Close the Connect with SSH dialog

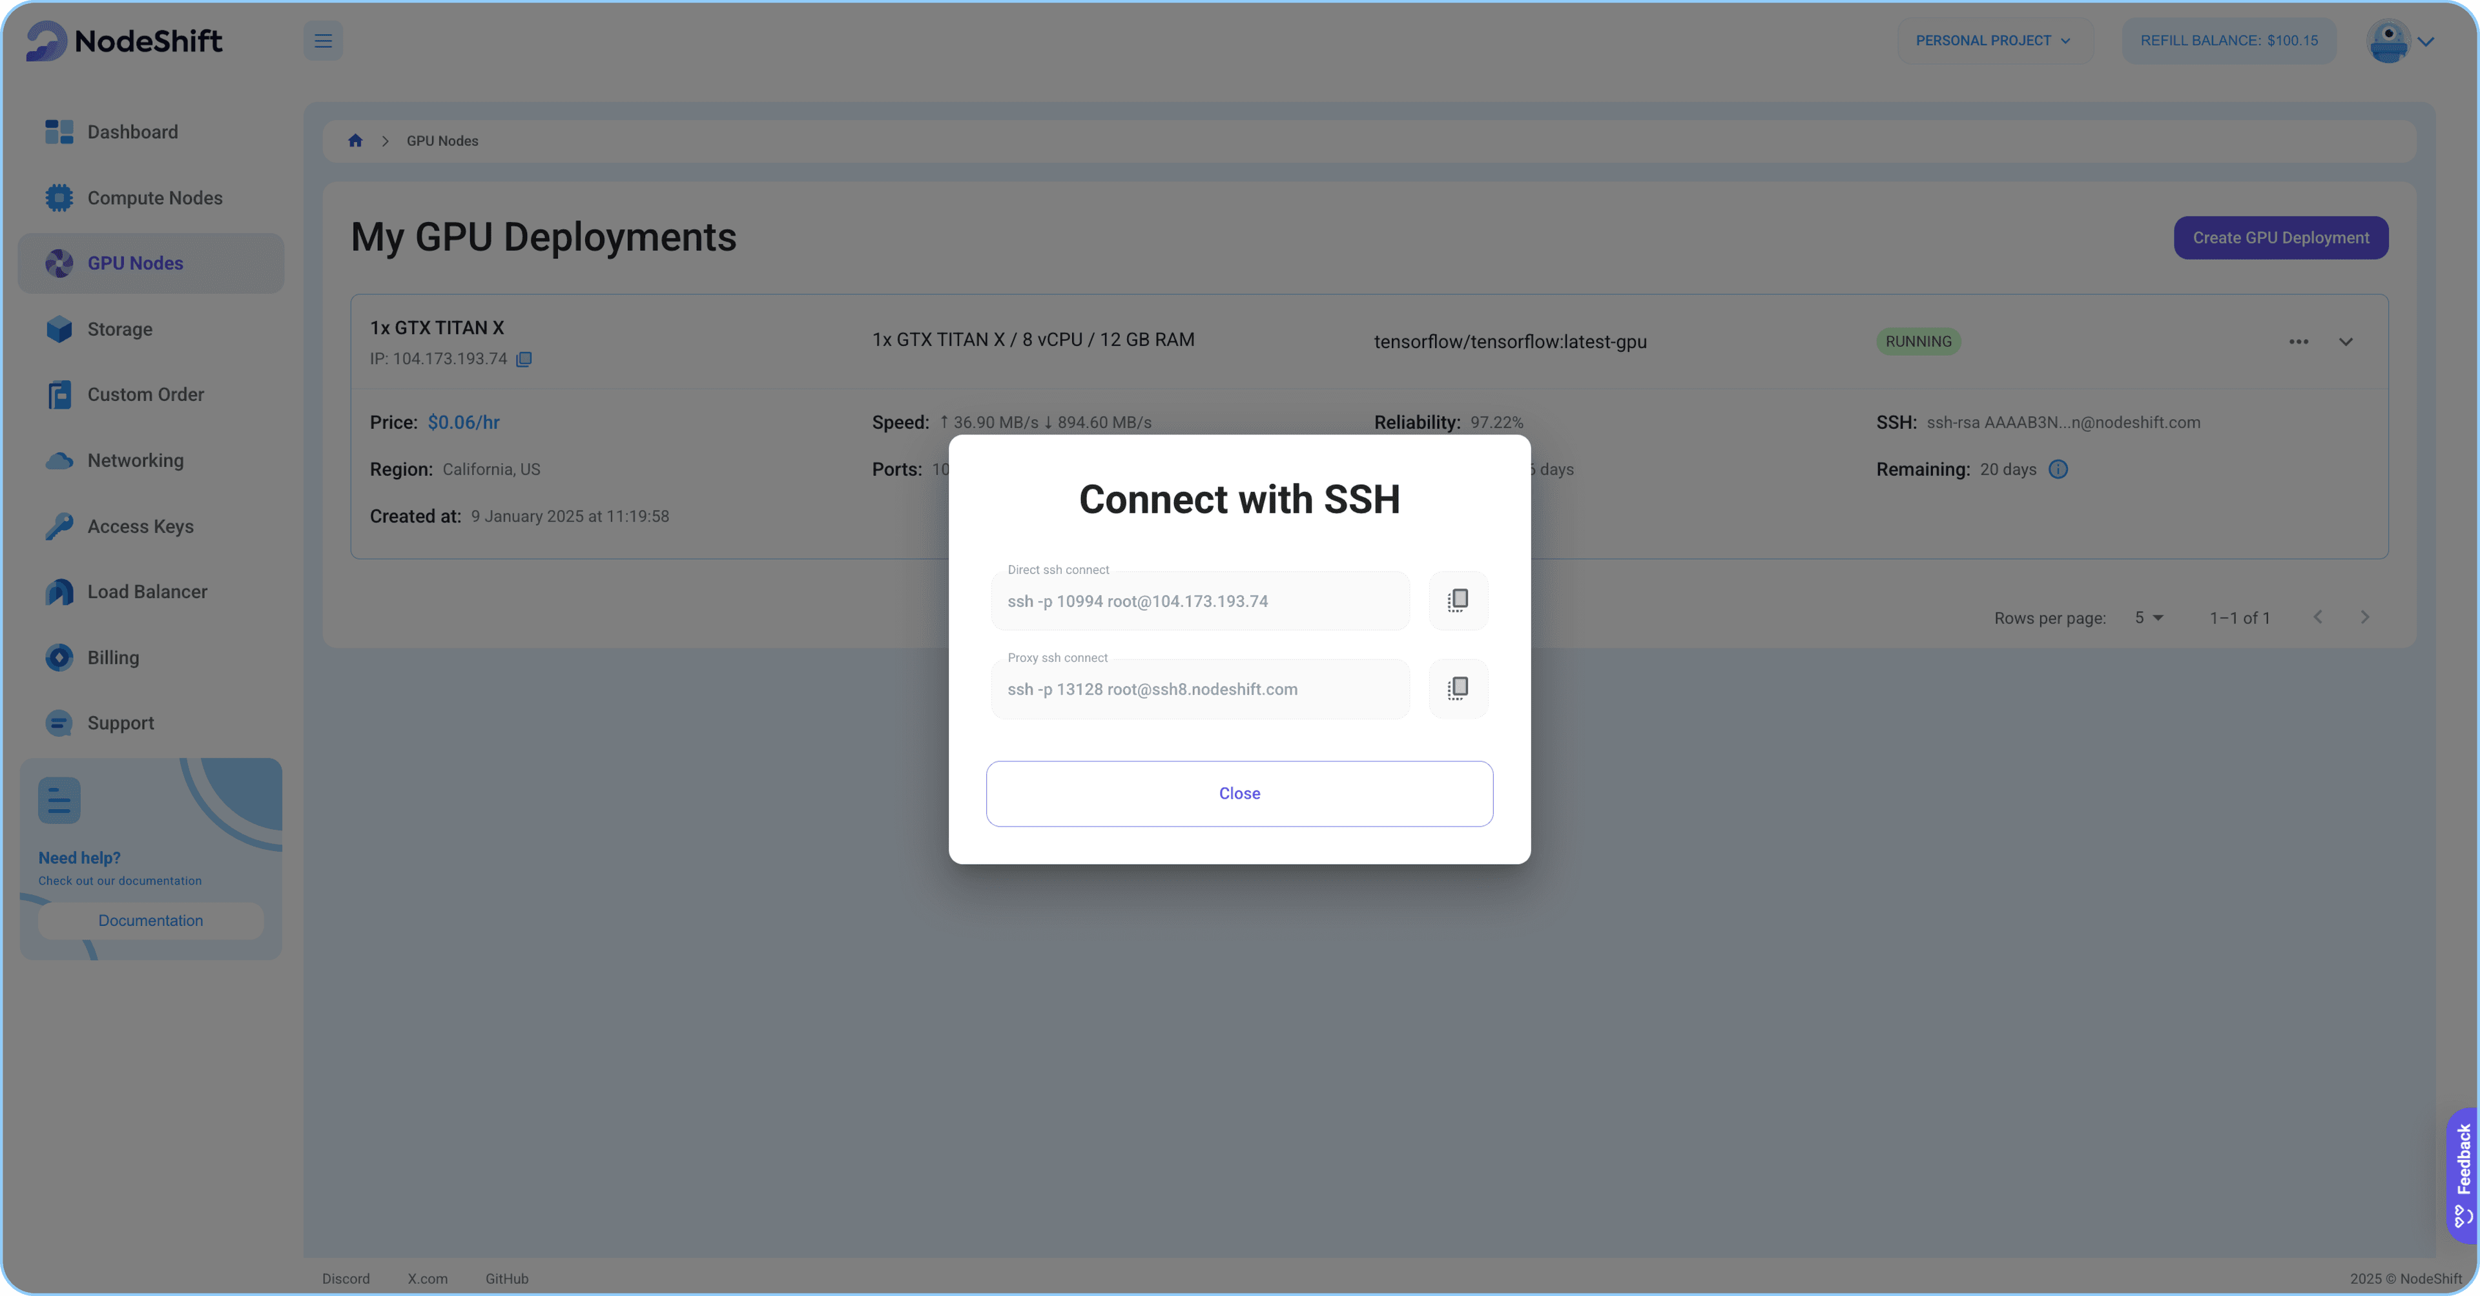point(1239,794)
